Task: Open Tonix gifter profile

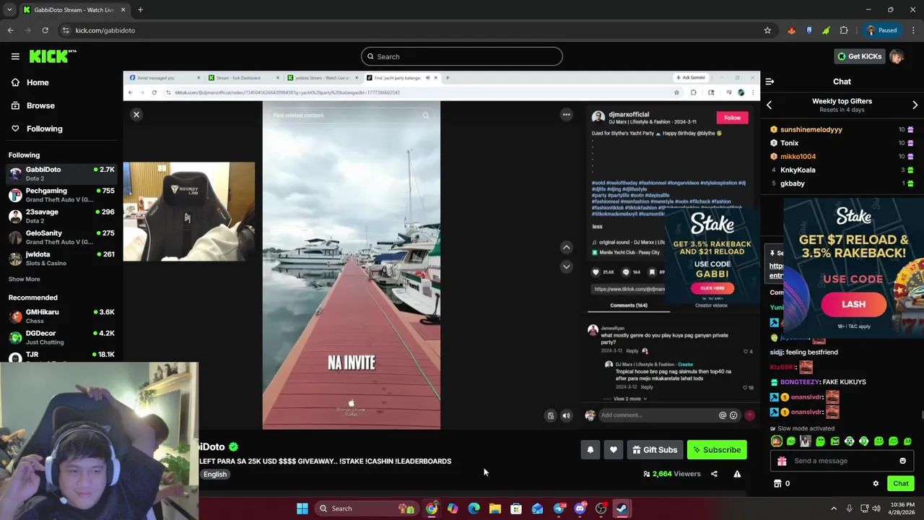Action: (x=789, y=143)
